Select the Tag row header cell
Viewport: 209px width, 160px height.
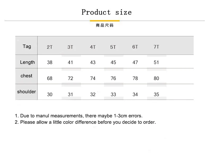pyautogui.click(x=26, y=45)
